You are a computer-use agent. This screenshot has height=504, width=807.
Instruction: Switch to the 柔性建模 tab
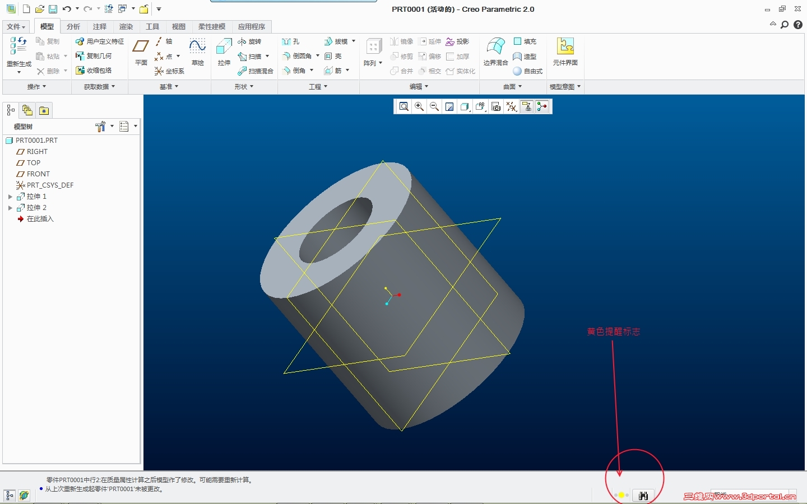coord(212,27)
